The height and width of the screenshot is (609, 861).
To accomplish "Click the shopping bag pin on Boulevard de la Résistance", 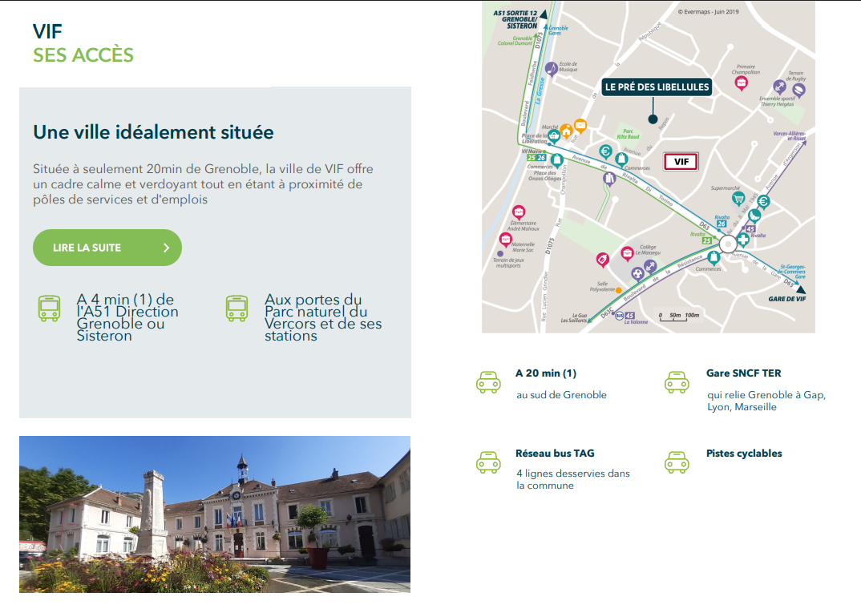I will (x=713, y=256).
